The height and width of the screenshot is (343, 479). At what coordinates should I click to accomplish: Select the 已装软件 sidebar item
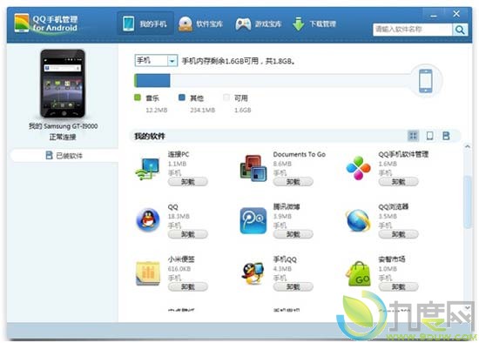click(x=64, y=156)
